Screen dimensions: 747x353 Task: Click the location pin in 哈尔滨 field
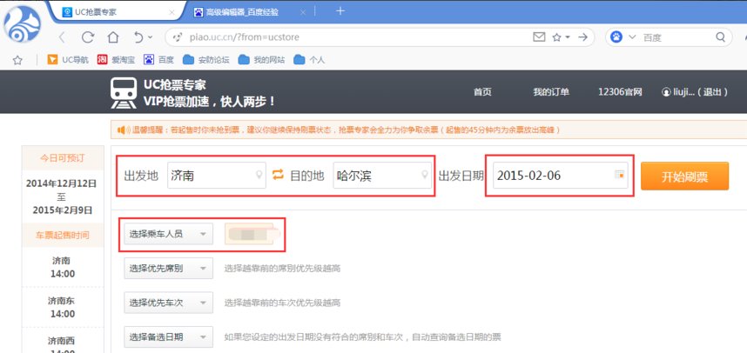coord(425,175)
